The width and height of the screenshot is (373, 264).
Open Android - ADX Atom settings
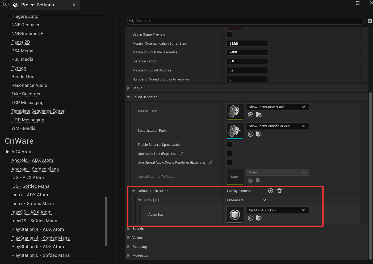(x=32, y=160)
